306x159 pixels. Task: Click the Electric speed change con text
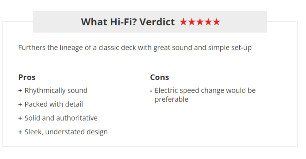[205, 95]
